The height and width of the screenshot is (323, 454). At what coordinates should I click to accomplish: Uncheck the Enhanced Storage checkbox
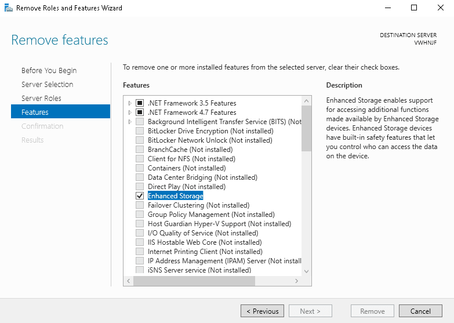tap(140, 196)
